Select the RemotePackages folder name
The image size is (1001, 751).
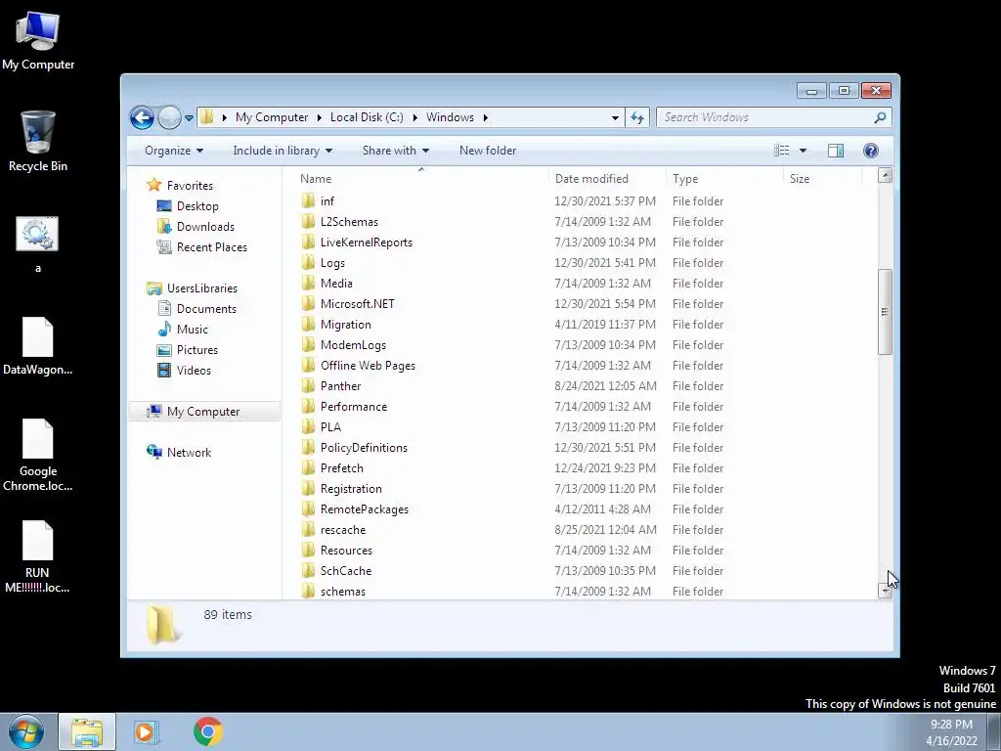(365, 508)
